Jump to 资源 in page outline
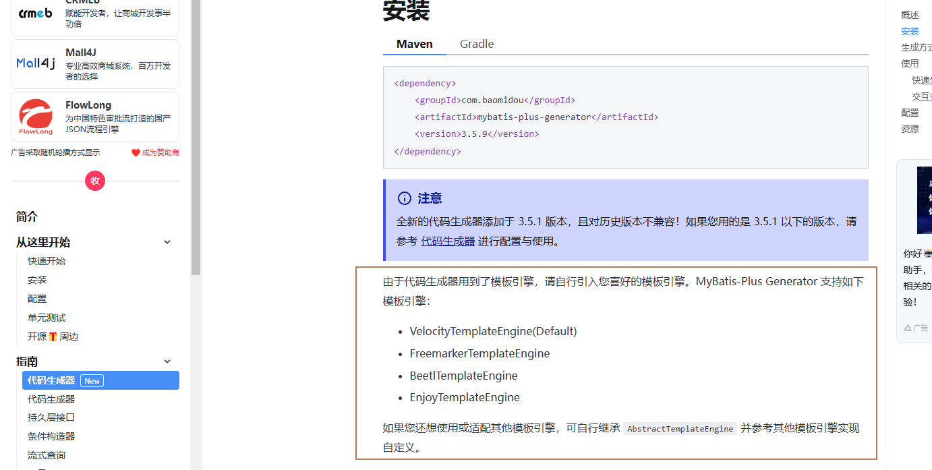 (x=910, y=129)
